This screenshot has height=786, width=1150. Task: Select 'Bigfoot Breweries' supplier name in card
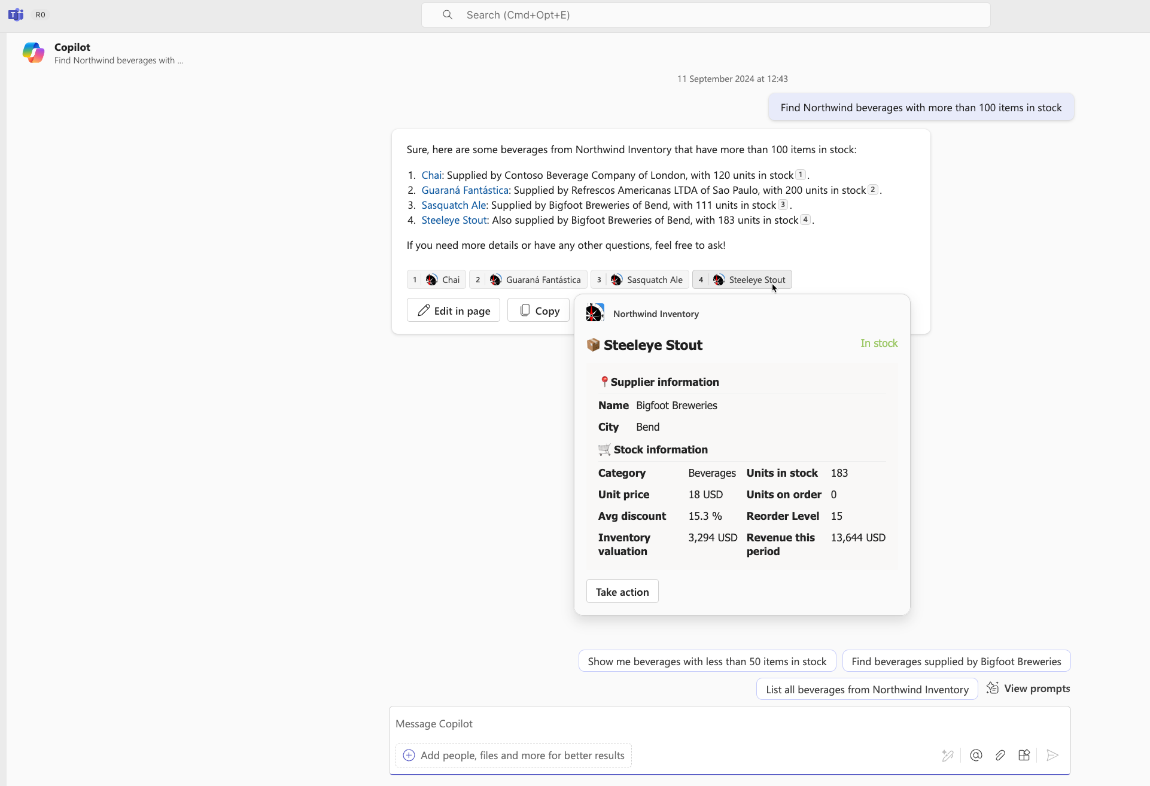677,406
